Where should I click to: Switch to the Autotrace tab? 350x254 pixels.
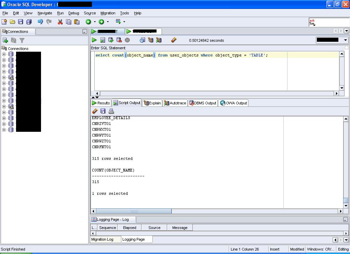175,103
